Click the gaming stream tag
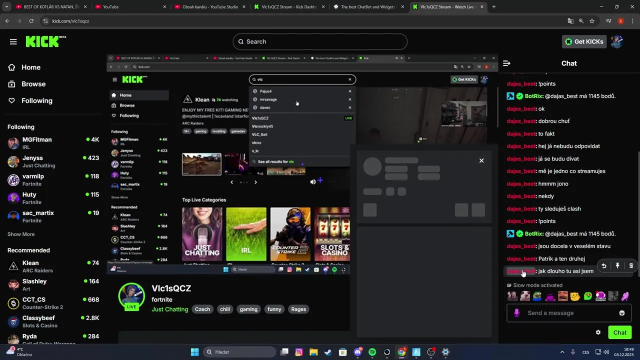The width and height of the screenshot is (640, 360). (x=248, y=309)
